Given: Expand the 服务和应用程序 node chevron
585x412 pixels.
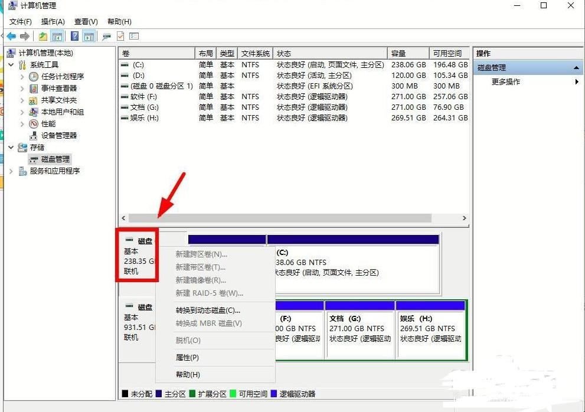Looking at the screenshot, I should pyautogui.click(x=11, y=171).
